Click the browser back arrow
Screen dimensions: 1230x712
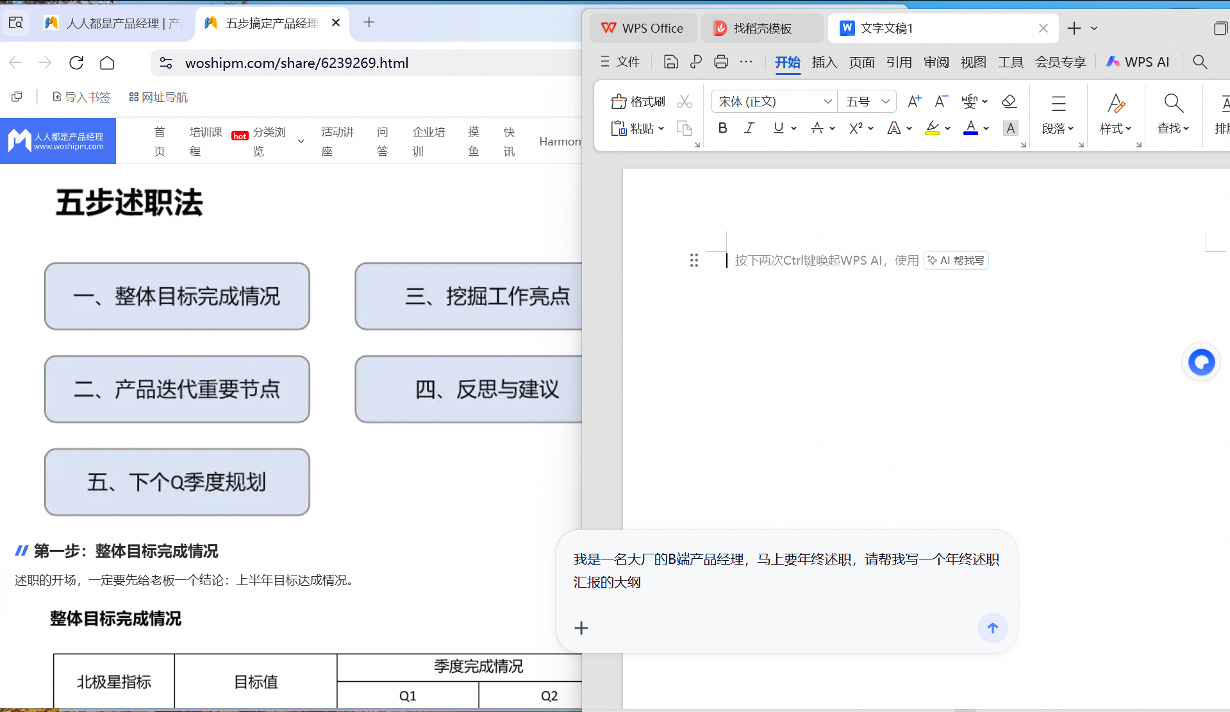(x=16, y=63)
